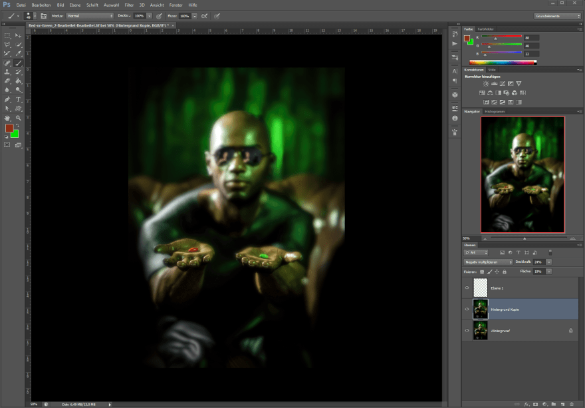Open the 3D panel icon
This screenshot has width=585, height=408.
455,95
